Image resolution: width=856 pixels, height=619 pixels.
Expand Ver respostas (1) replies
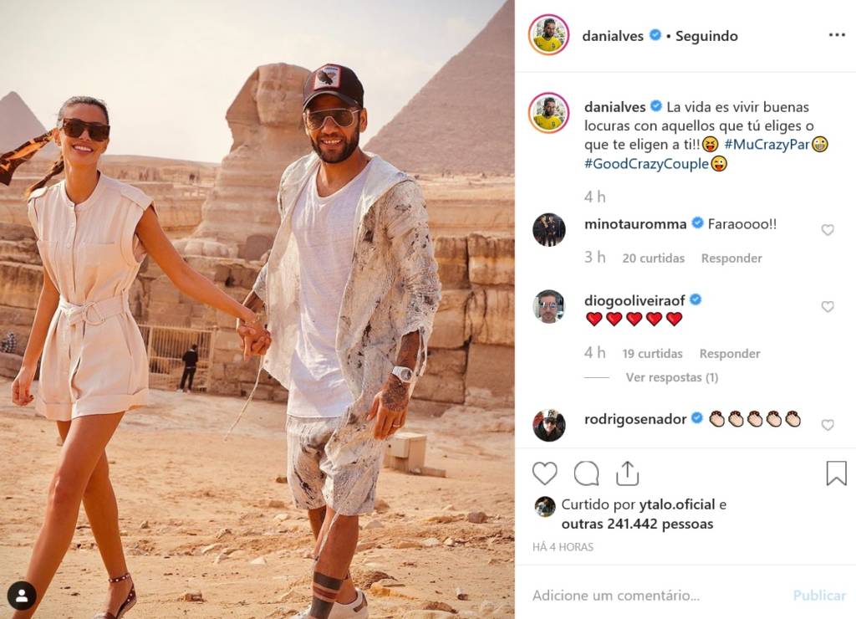pyautogui.click(x=671, y=377)
